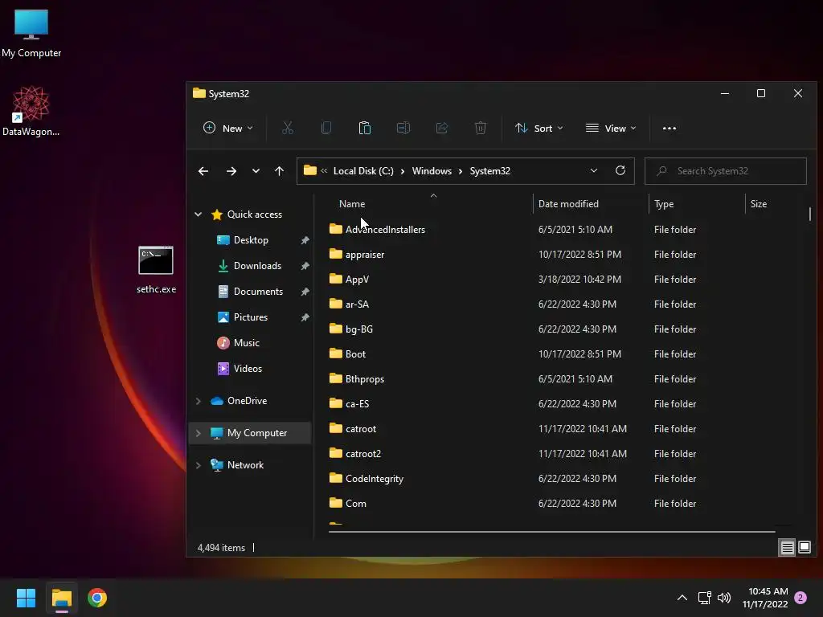Click the vertical scrollbar thumb
Screen dimensions: 823x617
pos(810,214)
